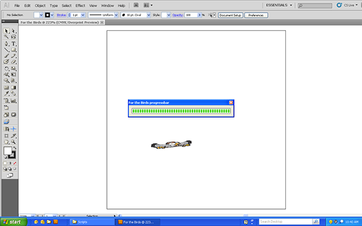Open the Effect menu
362x226 pixels.
tap(80, 5)
